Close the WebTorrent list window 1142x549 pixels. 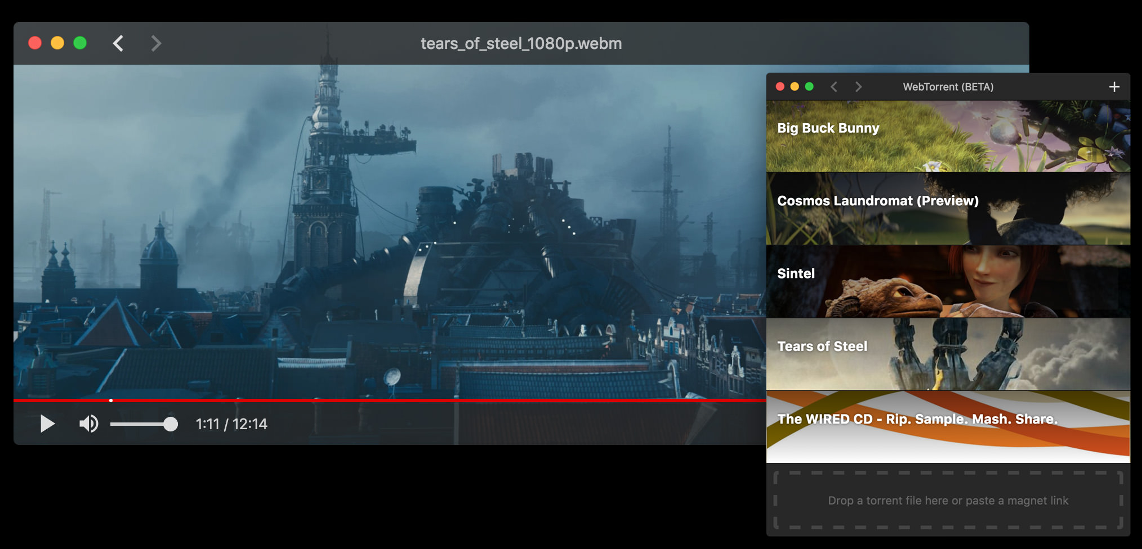(x=780, y=87)
